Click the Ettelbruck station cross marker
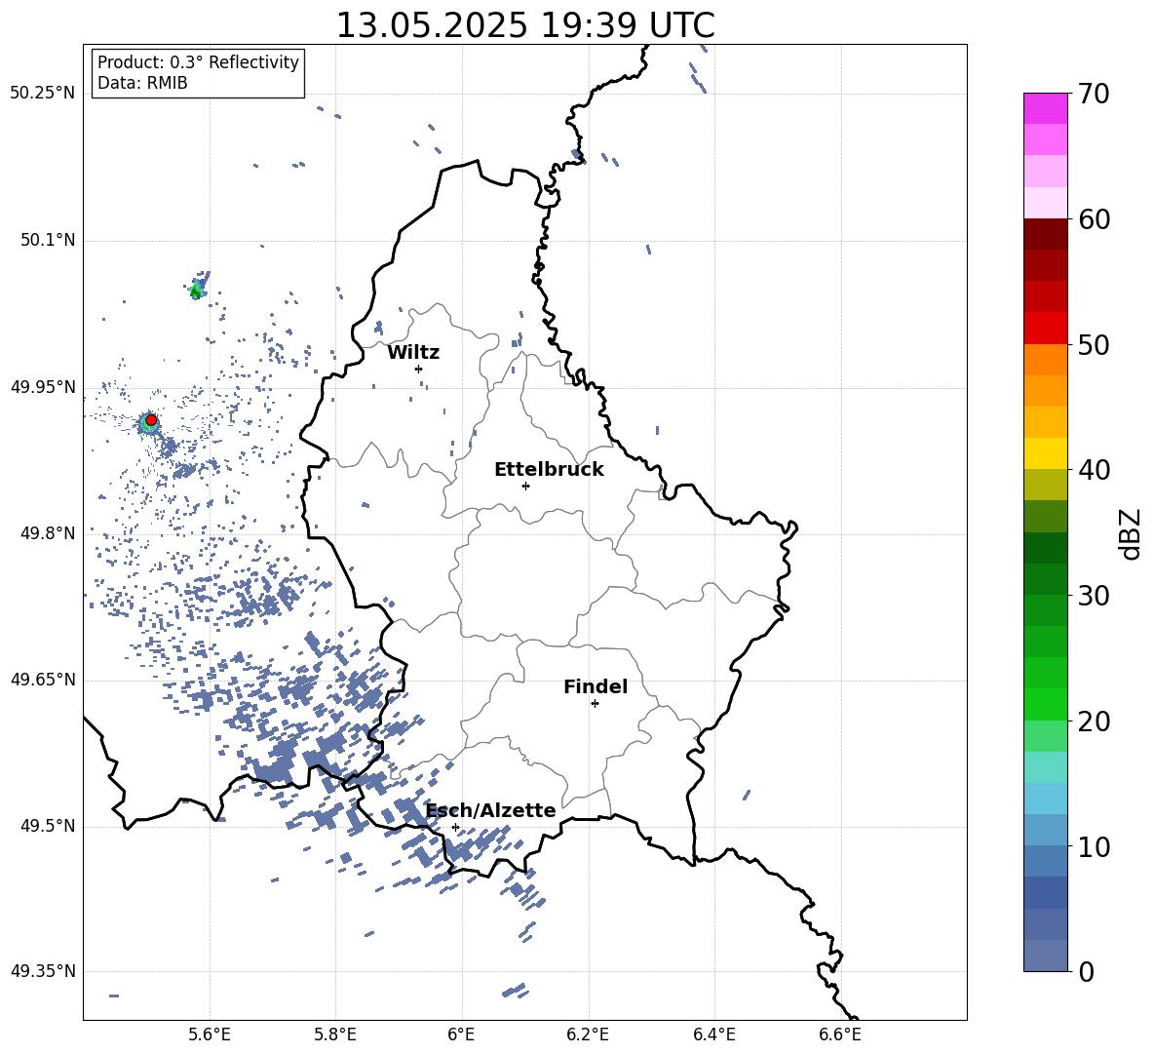This screenshot has width=1154, height=1054. click(x=525, y=486)
